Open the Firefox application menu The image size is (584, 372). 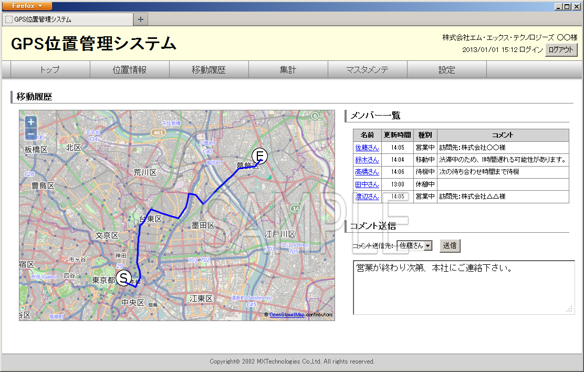[27, 6]
